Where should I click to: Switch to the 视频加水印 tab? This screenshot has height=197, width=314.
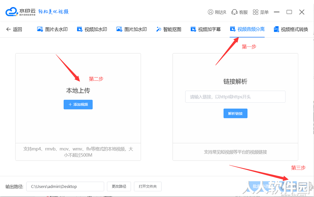[x=92, y=29]
